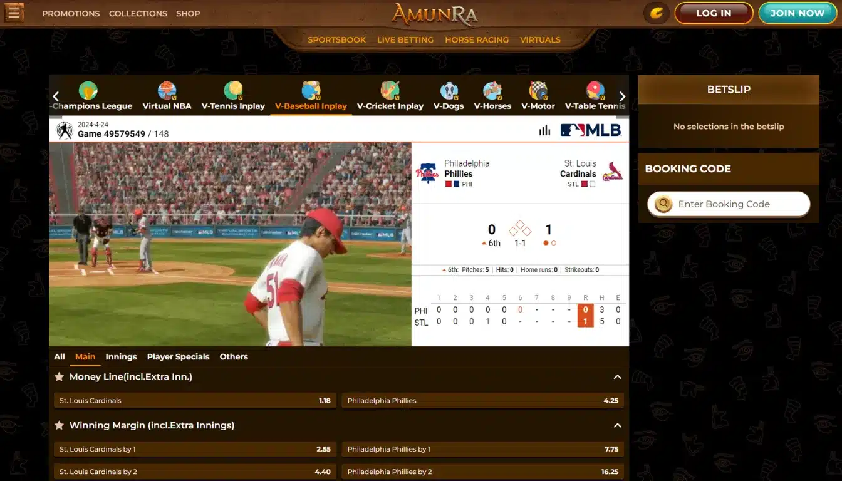Click the gold coin icon near Log In
This screenshot has width=842, height=481.
click(x=657, y=13)
